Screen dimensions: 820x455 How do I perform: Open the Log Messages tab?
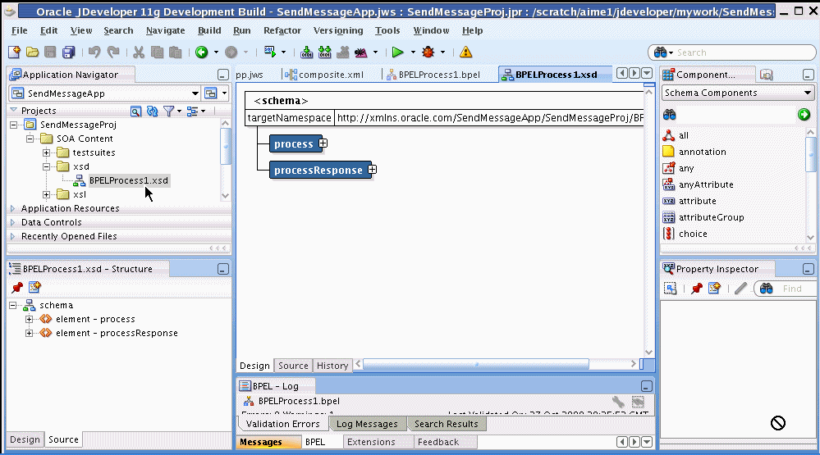367,424
